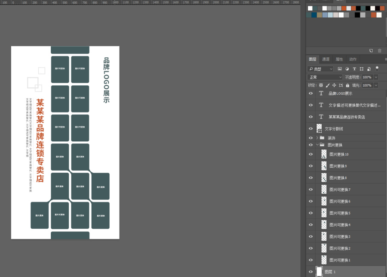Toggle the layer filtering on/off switch

(377, 68)
